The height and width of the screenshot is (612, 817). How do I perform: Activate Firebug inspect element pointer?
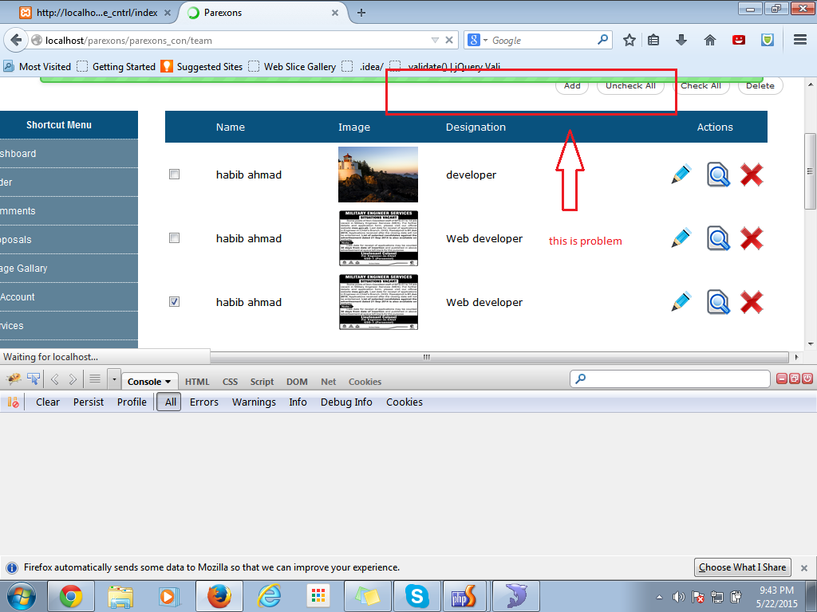tap(34, 379)
